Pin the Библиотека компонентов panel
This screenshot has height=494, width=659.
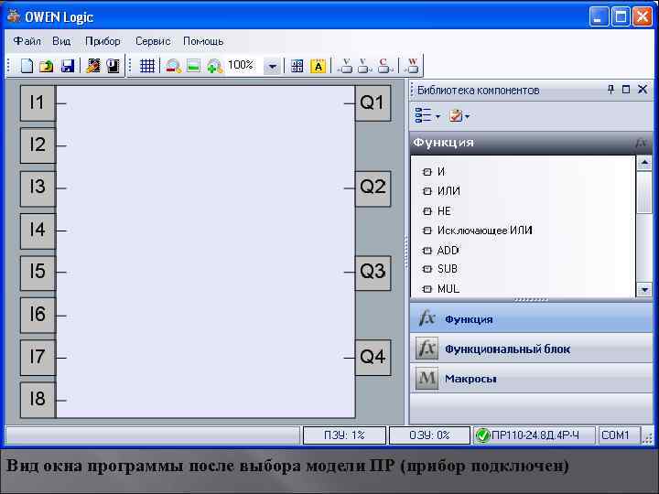tap(610, 89)
